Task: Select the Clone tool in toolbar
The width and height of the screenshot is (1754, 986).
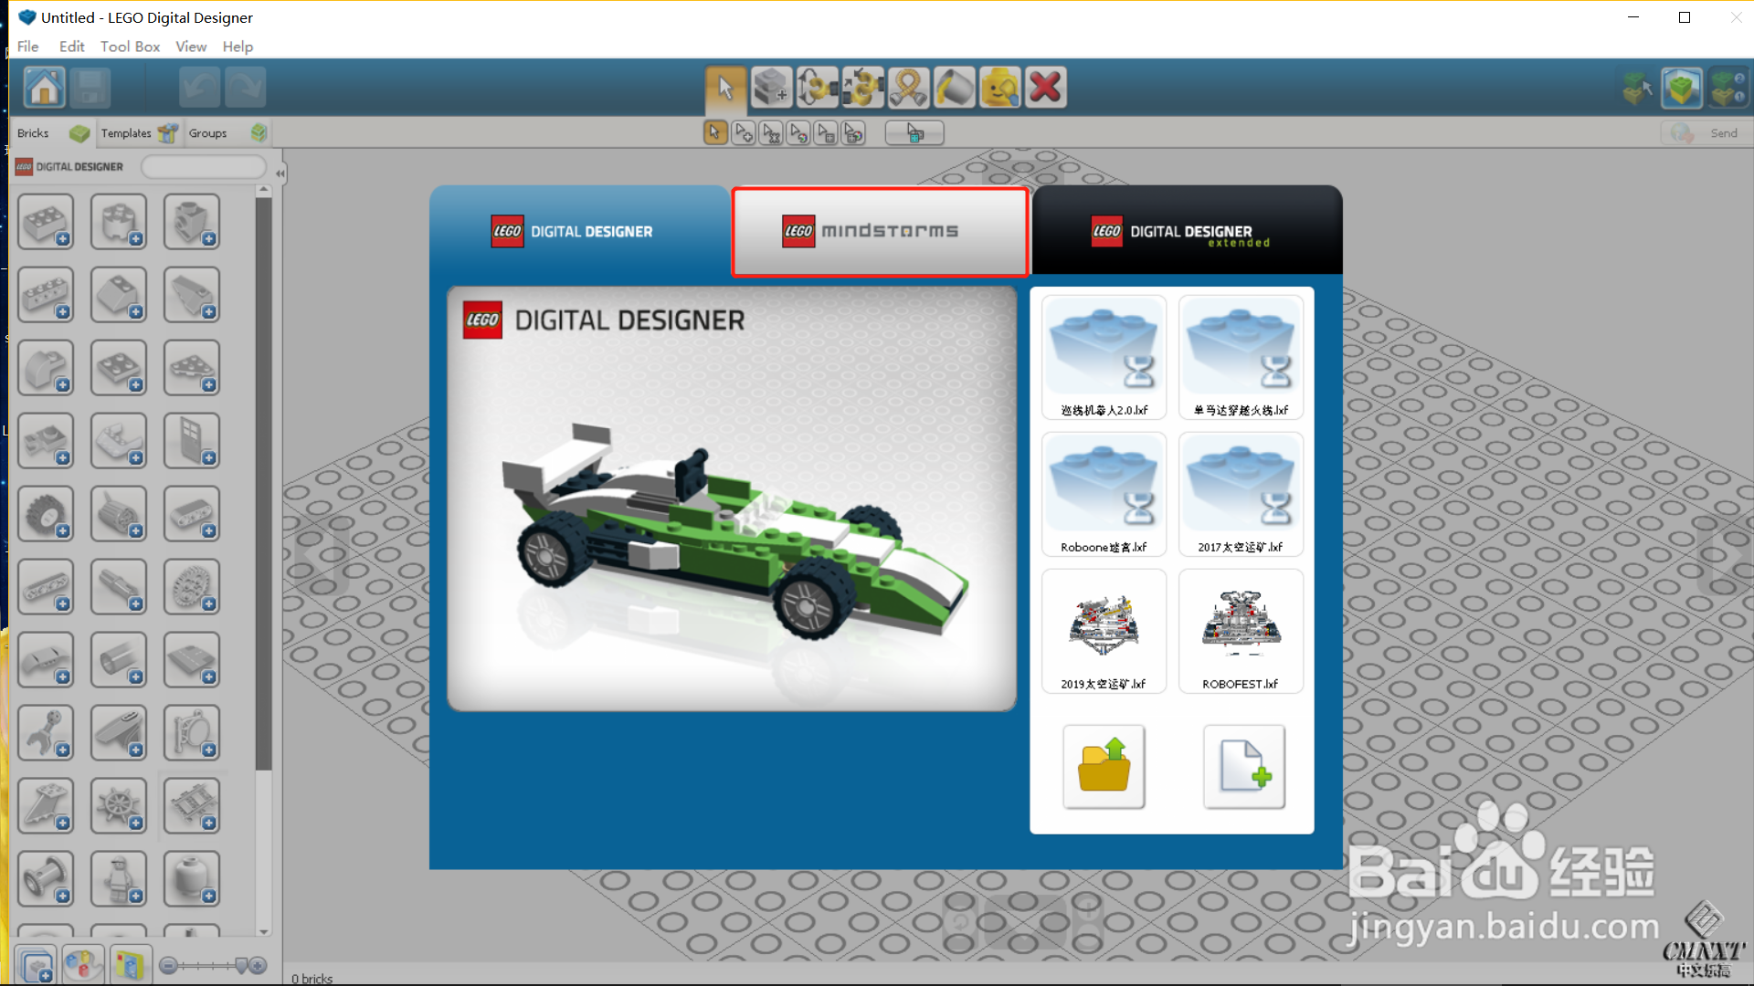Action: 771,89
